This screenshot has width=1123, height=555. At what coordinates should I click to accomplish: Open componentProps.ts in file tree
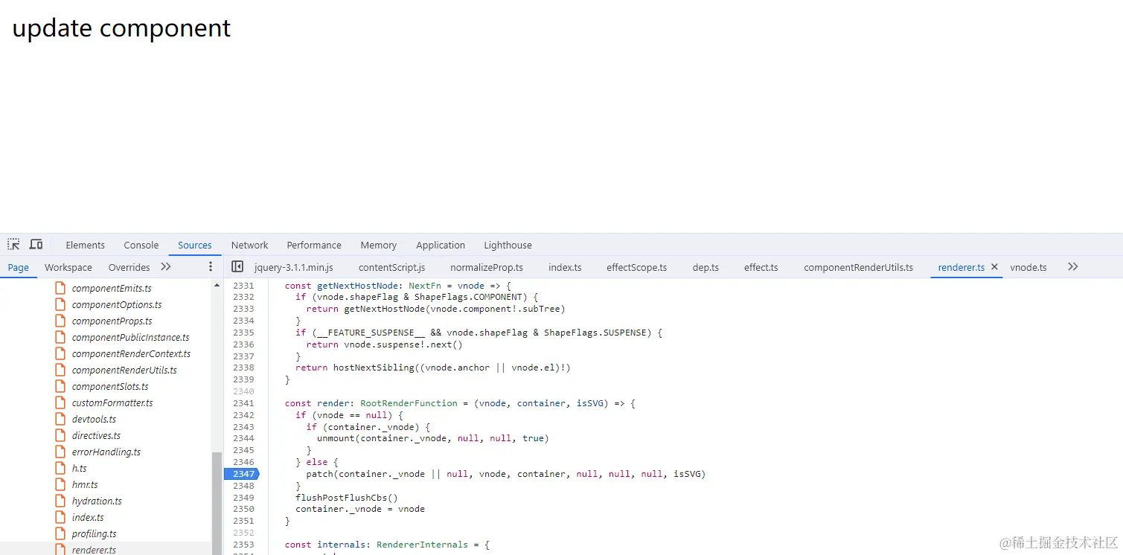112,321
